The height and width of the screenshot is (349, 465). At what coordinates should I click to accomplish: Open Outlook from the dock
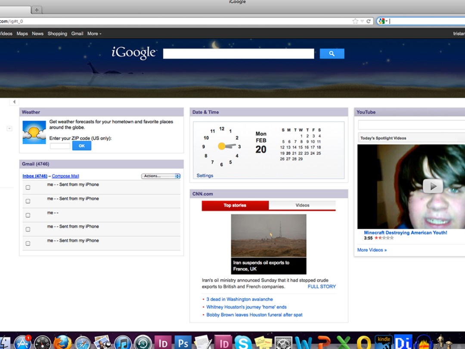[363, 343]
